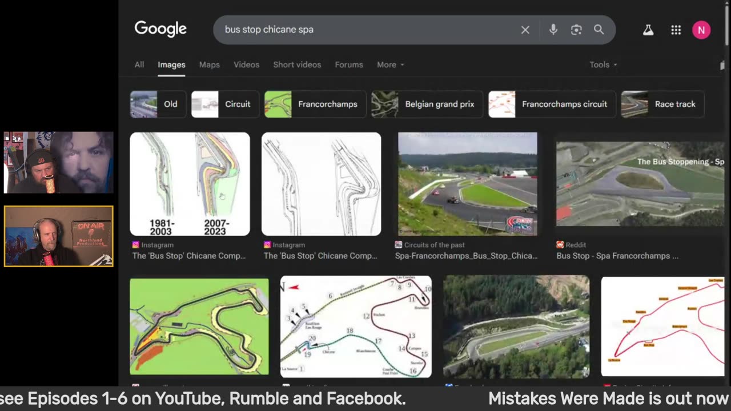Click the ON AIR webcam overlay
The width and height of the screenshot is (731, 411).
click(58, 236)
